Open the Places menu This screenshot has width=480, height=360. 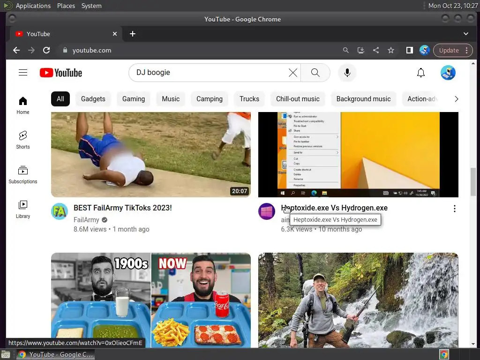click(x=66, y=6)
